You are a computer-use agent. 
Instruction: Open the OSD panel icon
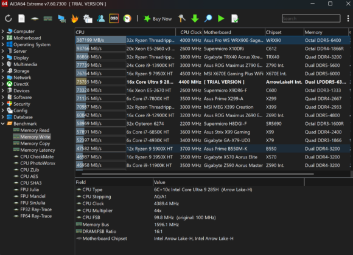[x=114, y=18]
